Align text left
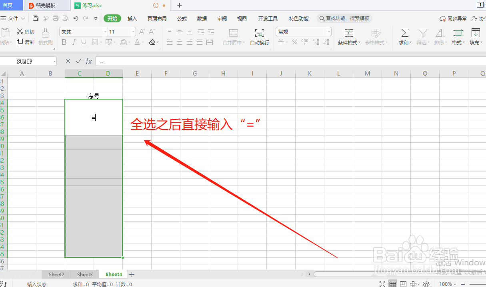The image size is (486, 287). click(x=170, y=42)
